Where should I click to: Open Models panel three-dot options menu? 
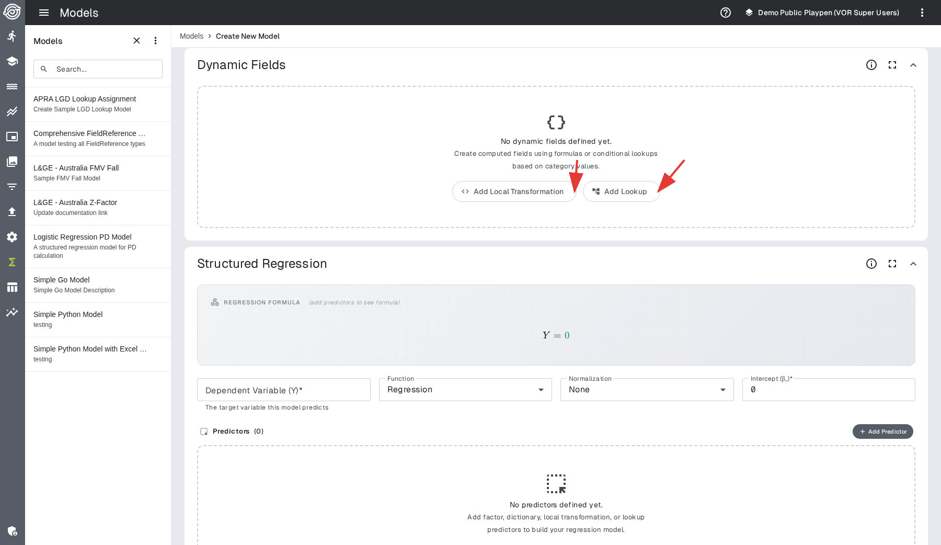pyautogui.click(x=155, y=41)
